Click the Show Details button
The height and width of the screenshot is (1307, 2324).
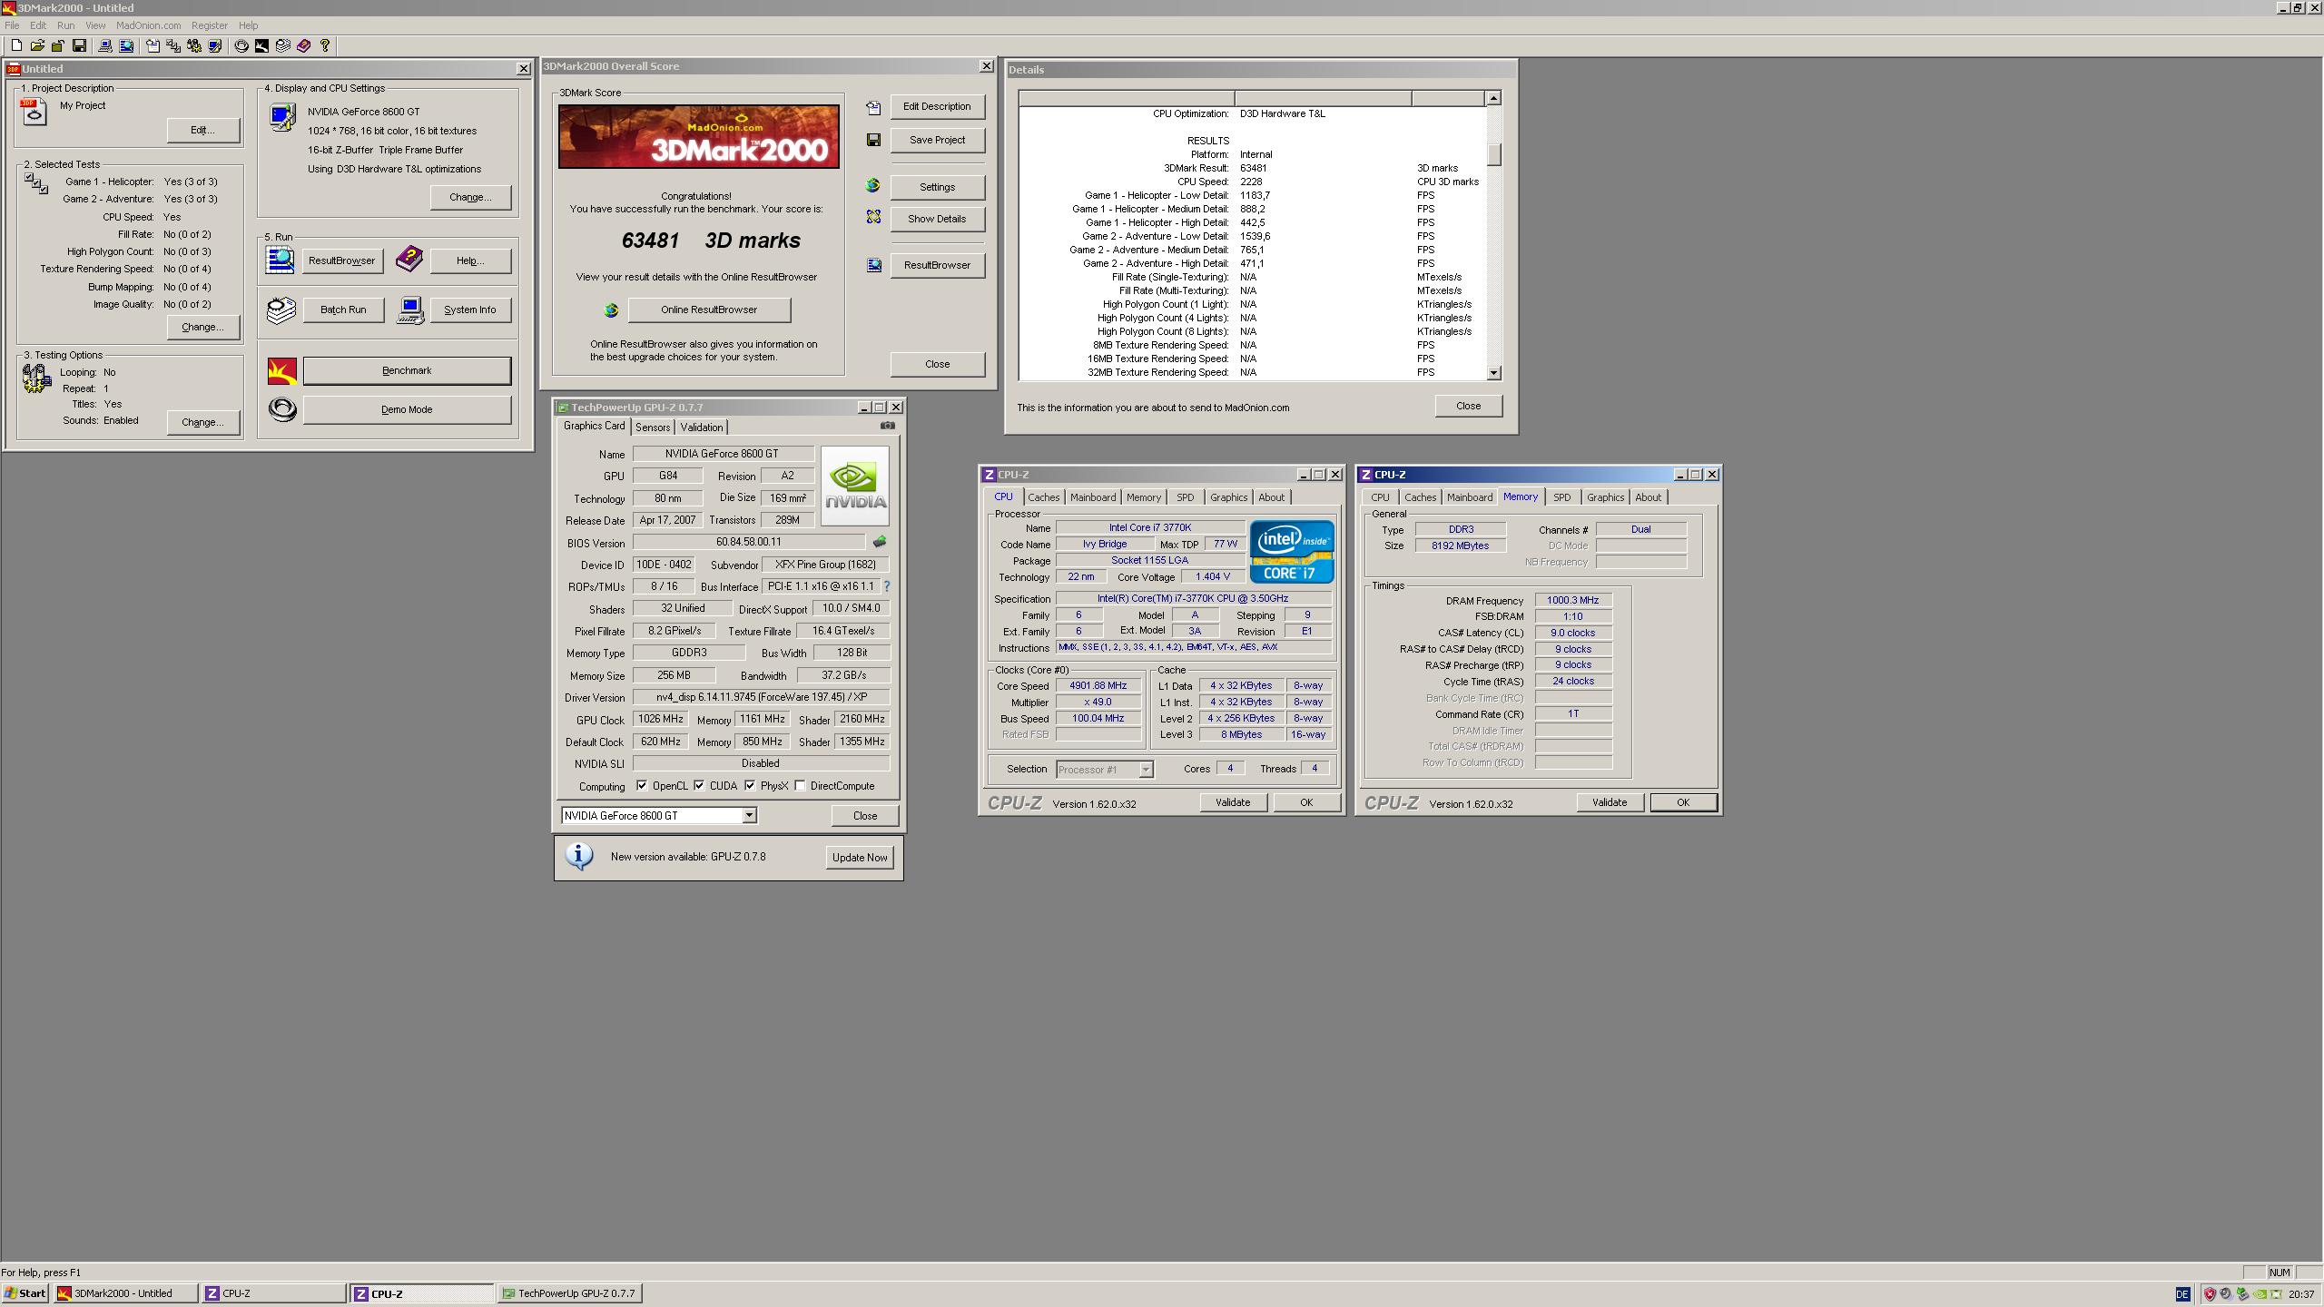click(937, 219)
